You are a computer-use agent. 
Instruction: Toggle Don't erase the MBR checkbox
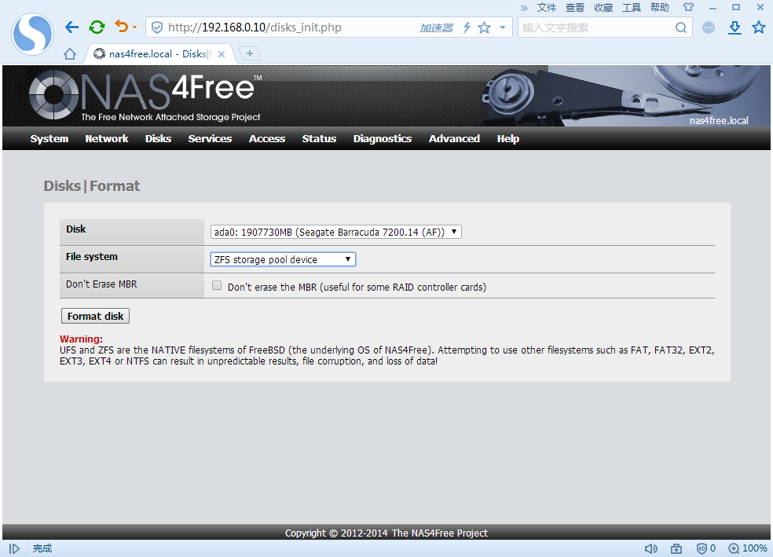pyautogui.click(x=216, y=285)
